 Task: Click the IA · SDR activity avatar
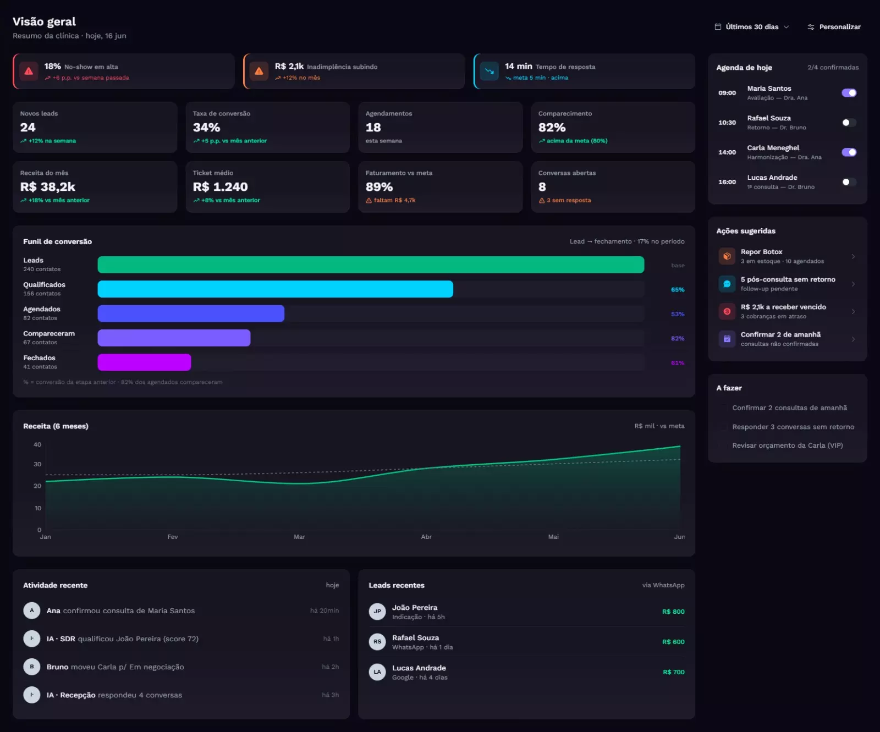coord(32,639)
